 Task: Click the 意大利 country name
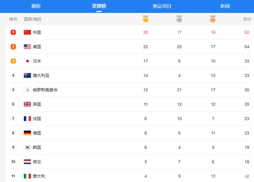pos(39,176)
